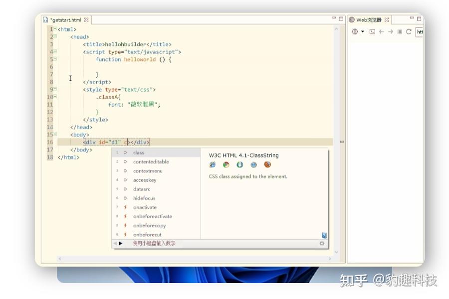
Task: Open the browser console icon
Action: (372, 32)
